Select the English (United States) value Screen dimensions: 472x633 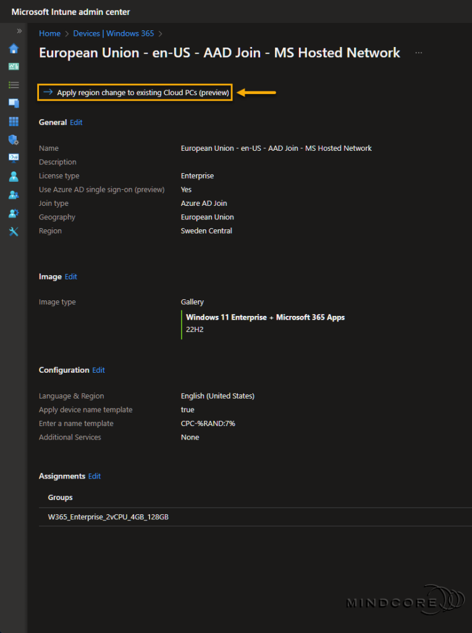(217, 396)
